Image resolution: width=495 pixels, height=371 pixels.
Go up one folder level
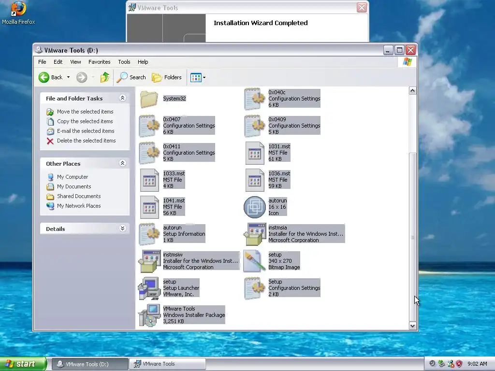[105, 77]
